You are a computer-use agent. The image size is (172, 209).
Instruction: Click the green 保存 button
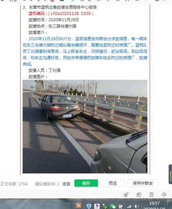pos(86,183)
